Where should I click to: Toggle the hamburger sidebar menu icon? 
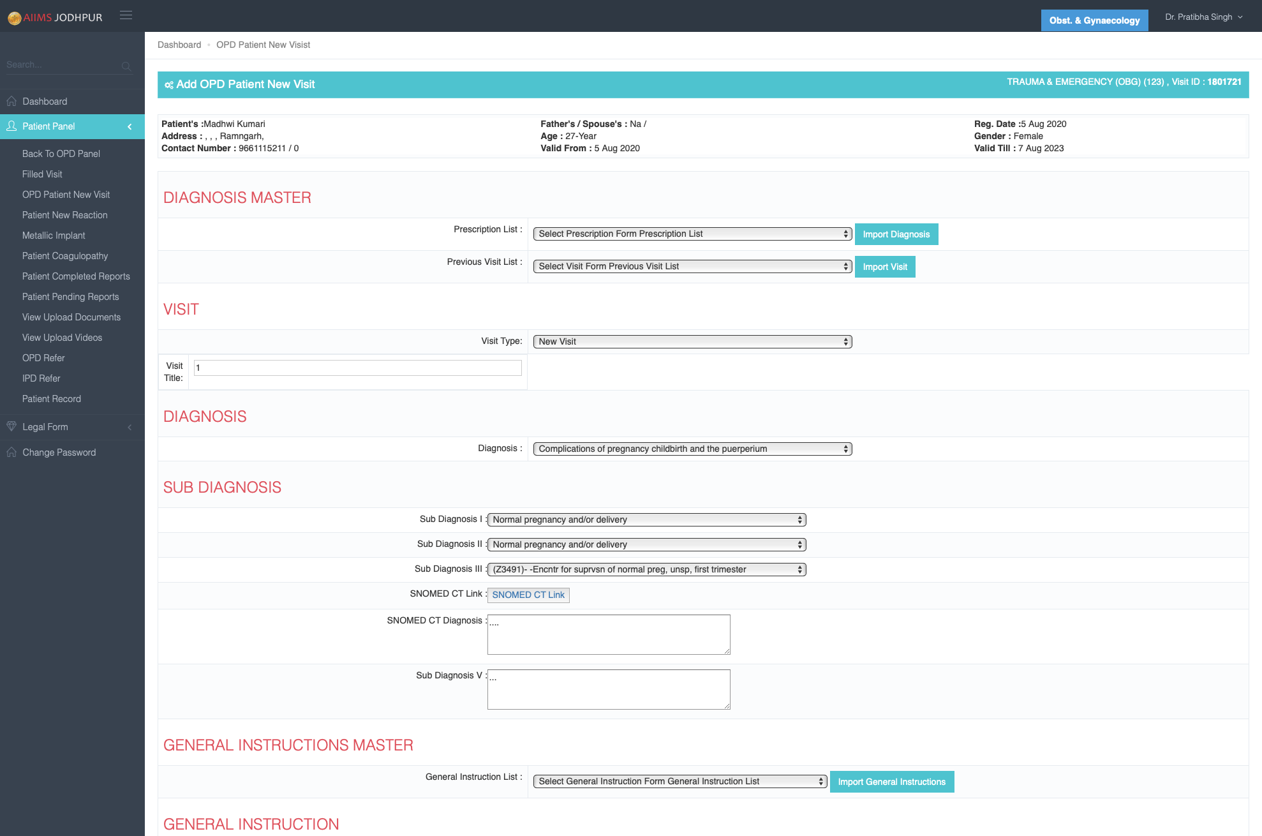pyautogui.click(x=126, y=15)
